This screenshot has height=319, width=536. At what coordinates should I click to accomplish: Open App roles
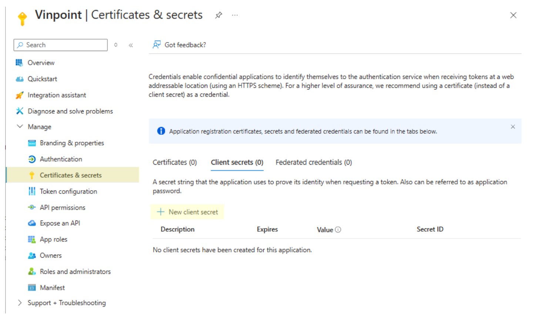(54, 239)
